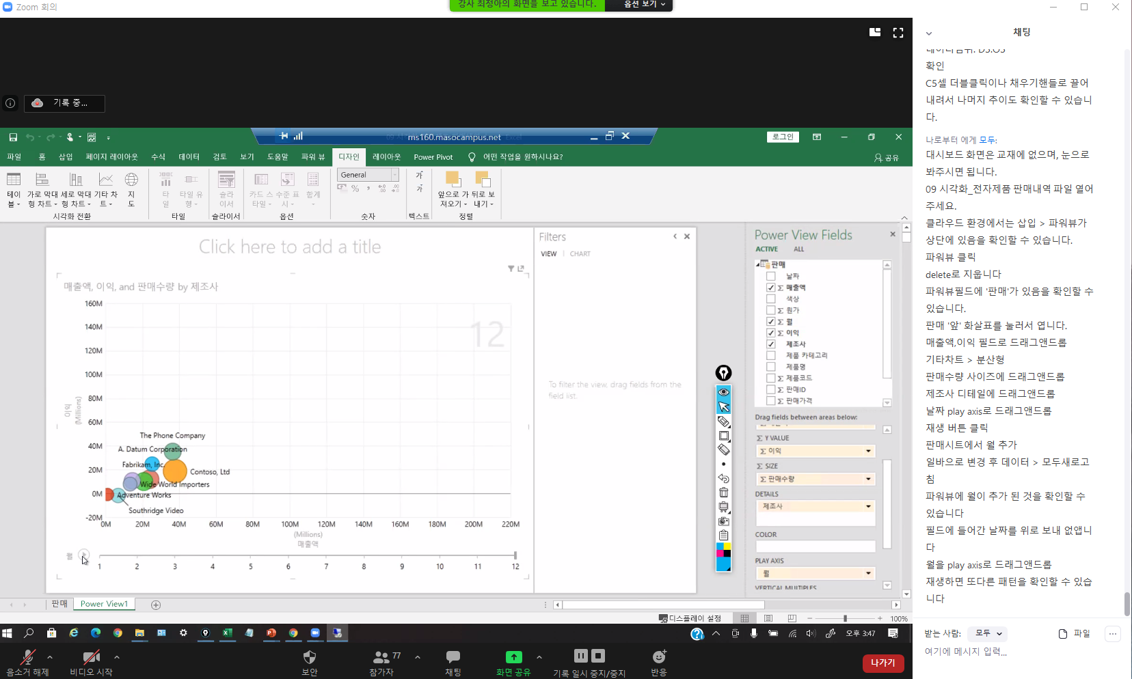Click the 지도 (map) visualization icon

click(x=131, y=189)
